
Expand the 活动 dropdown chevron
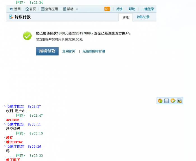[x=77, y=9]
